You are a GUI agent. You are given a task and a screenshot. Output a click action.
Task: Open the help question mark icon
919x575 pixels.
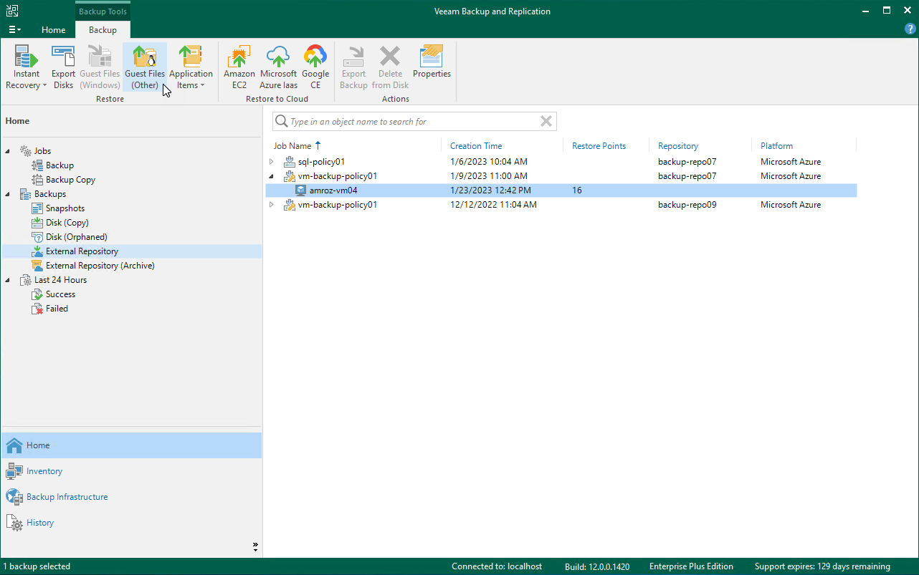(x=910, y=29)
